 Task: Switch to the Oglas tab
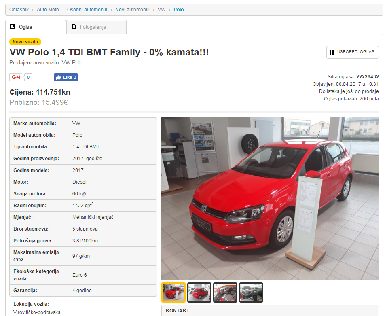click(x=35, y=27)
